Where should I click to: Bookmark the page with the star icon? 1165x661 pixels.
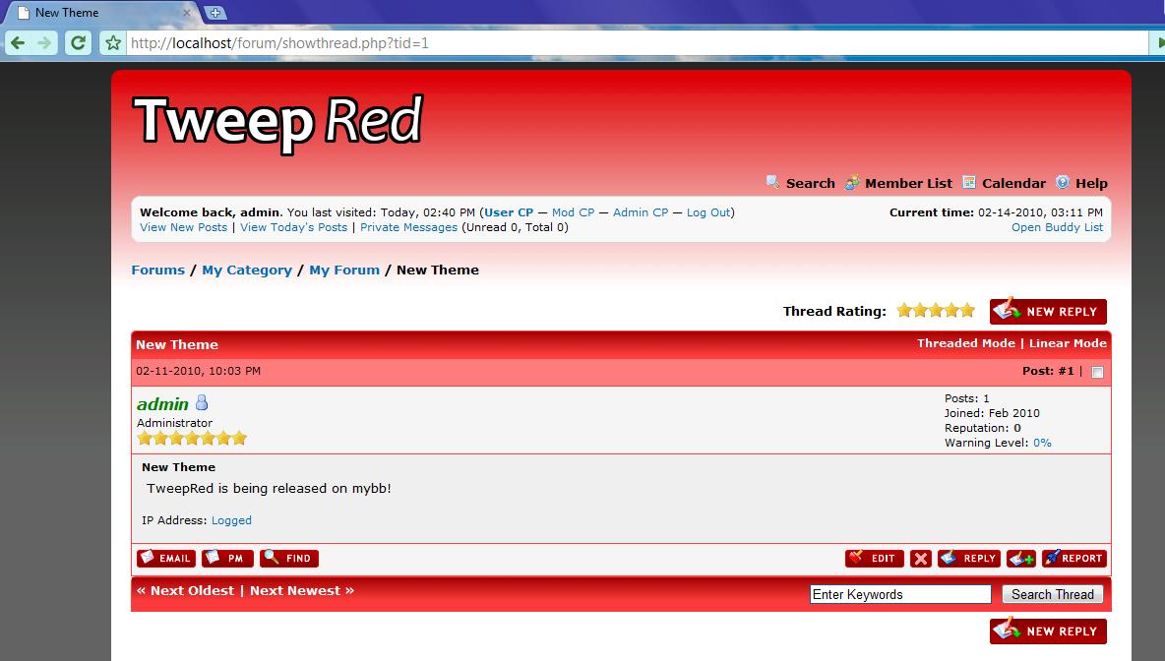tap(113, 43)
